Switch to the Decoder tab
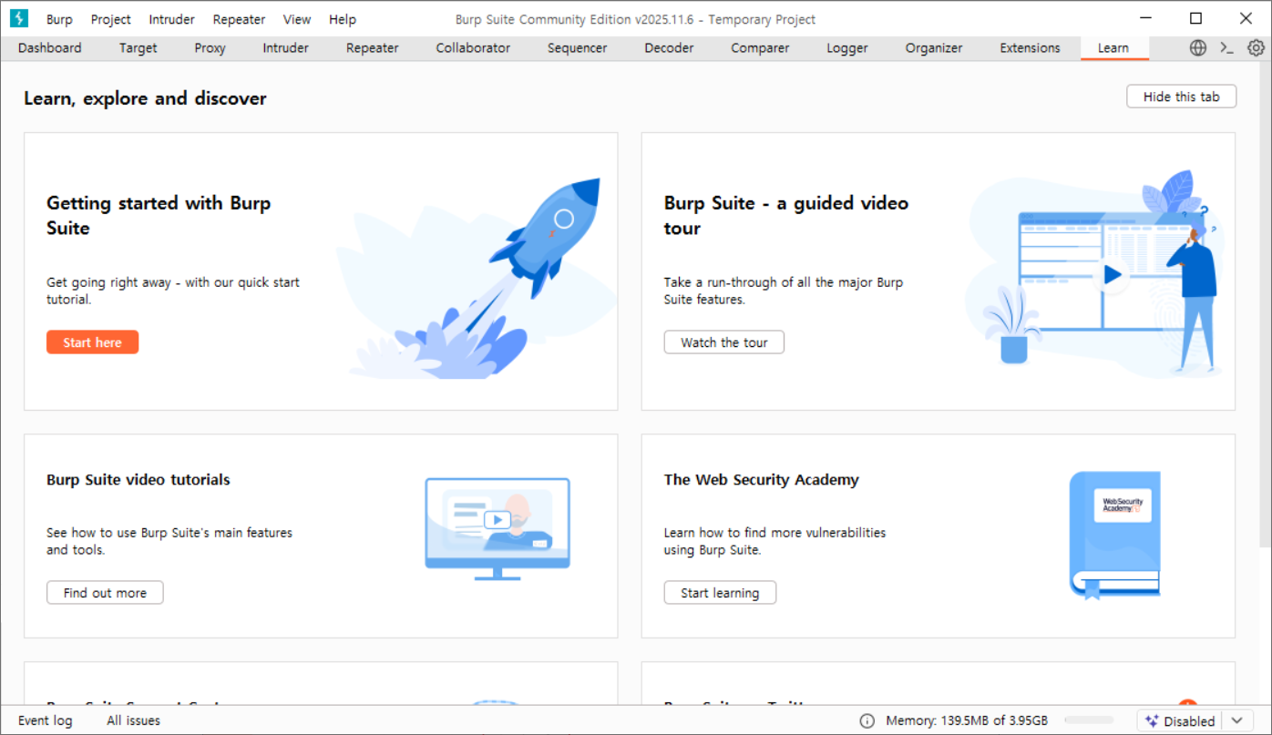Image resolution: width=1272 pixels, height=735 pixels. point(669,48)
